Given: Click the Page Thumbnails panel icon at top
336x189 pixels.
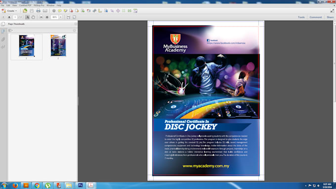Looking at the screenshot, I should tap(3, 24).
